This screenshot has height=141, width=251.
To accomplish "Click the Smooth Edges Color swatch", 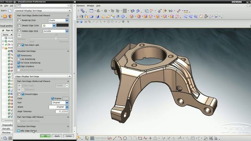I will (66, 98).
